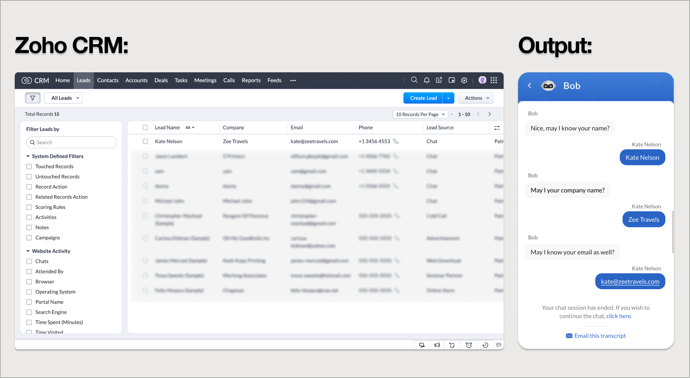
Task: Open Kate Nelson lead record
Action: click(168, 141)
